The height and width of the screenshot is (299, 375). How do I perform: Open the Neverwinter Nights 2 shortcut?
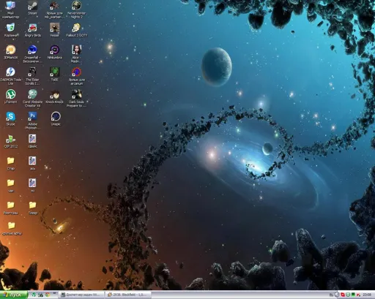click(76, 10)
